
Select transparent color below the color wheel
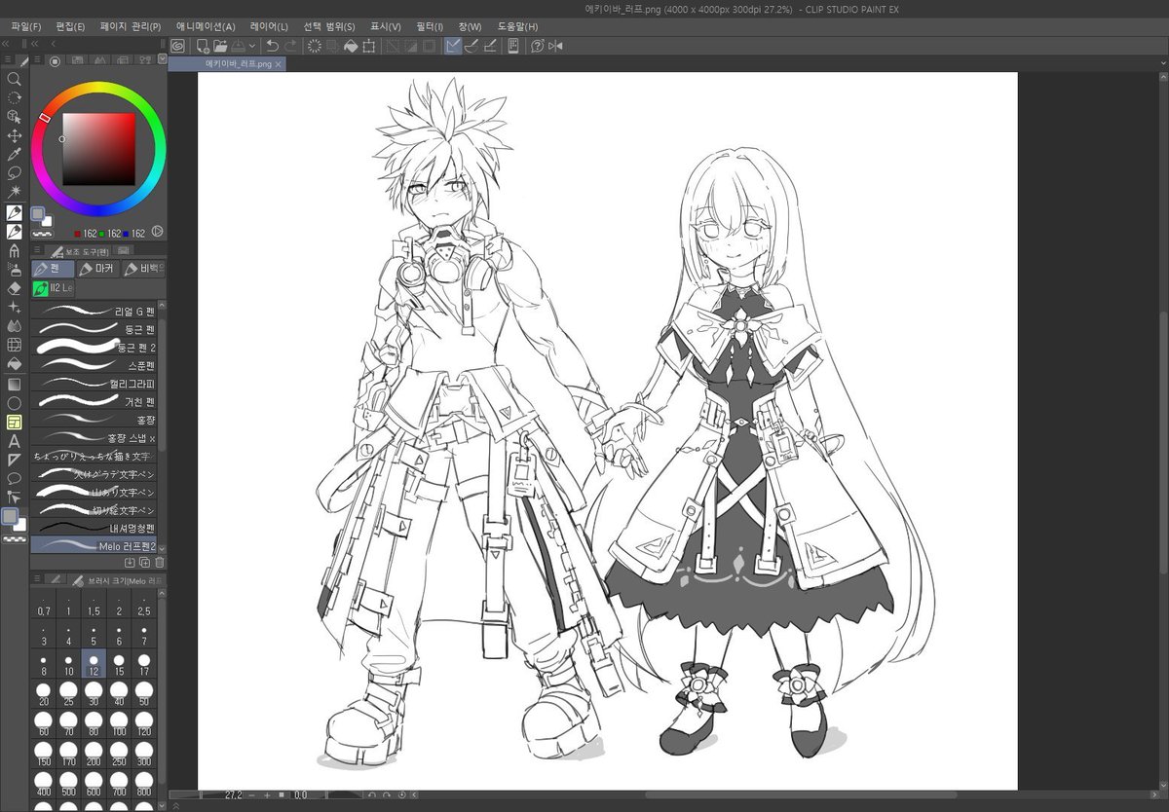(x=42, y=234)
